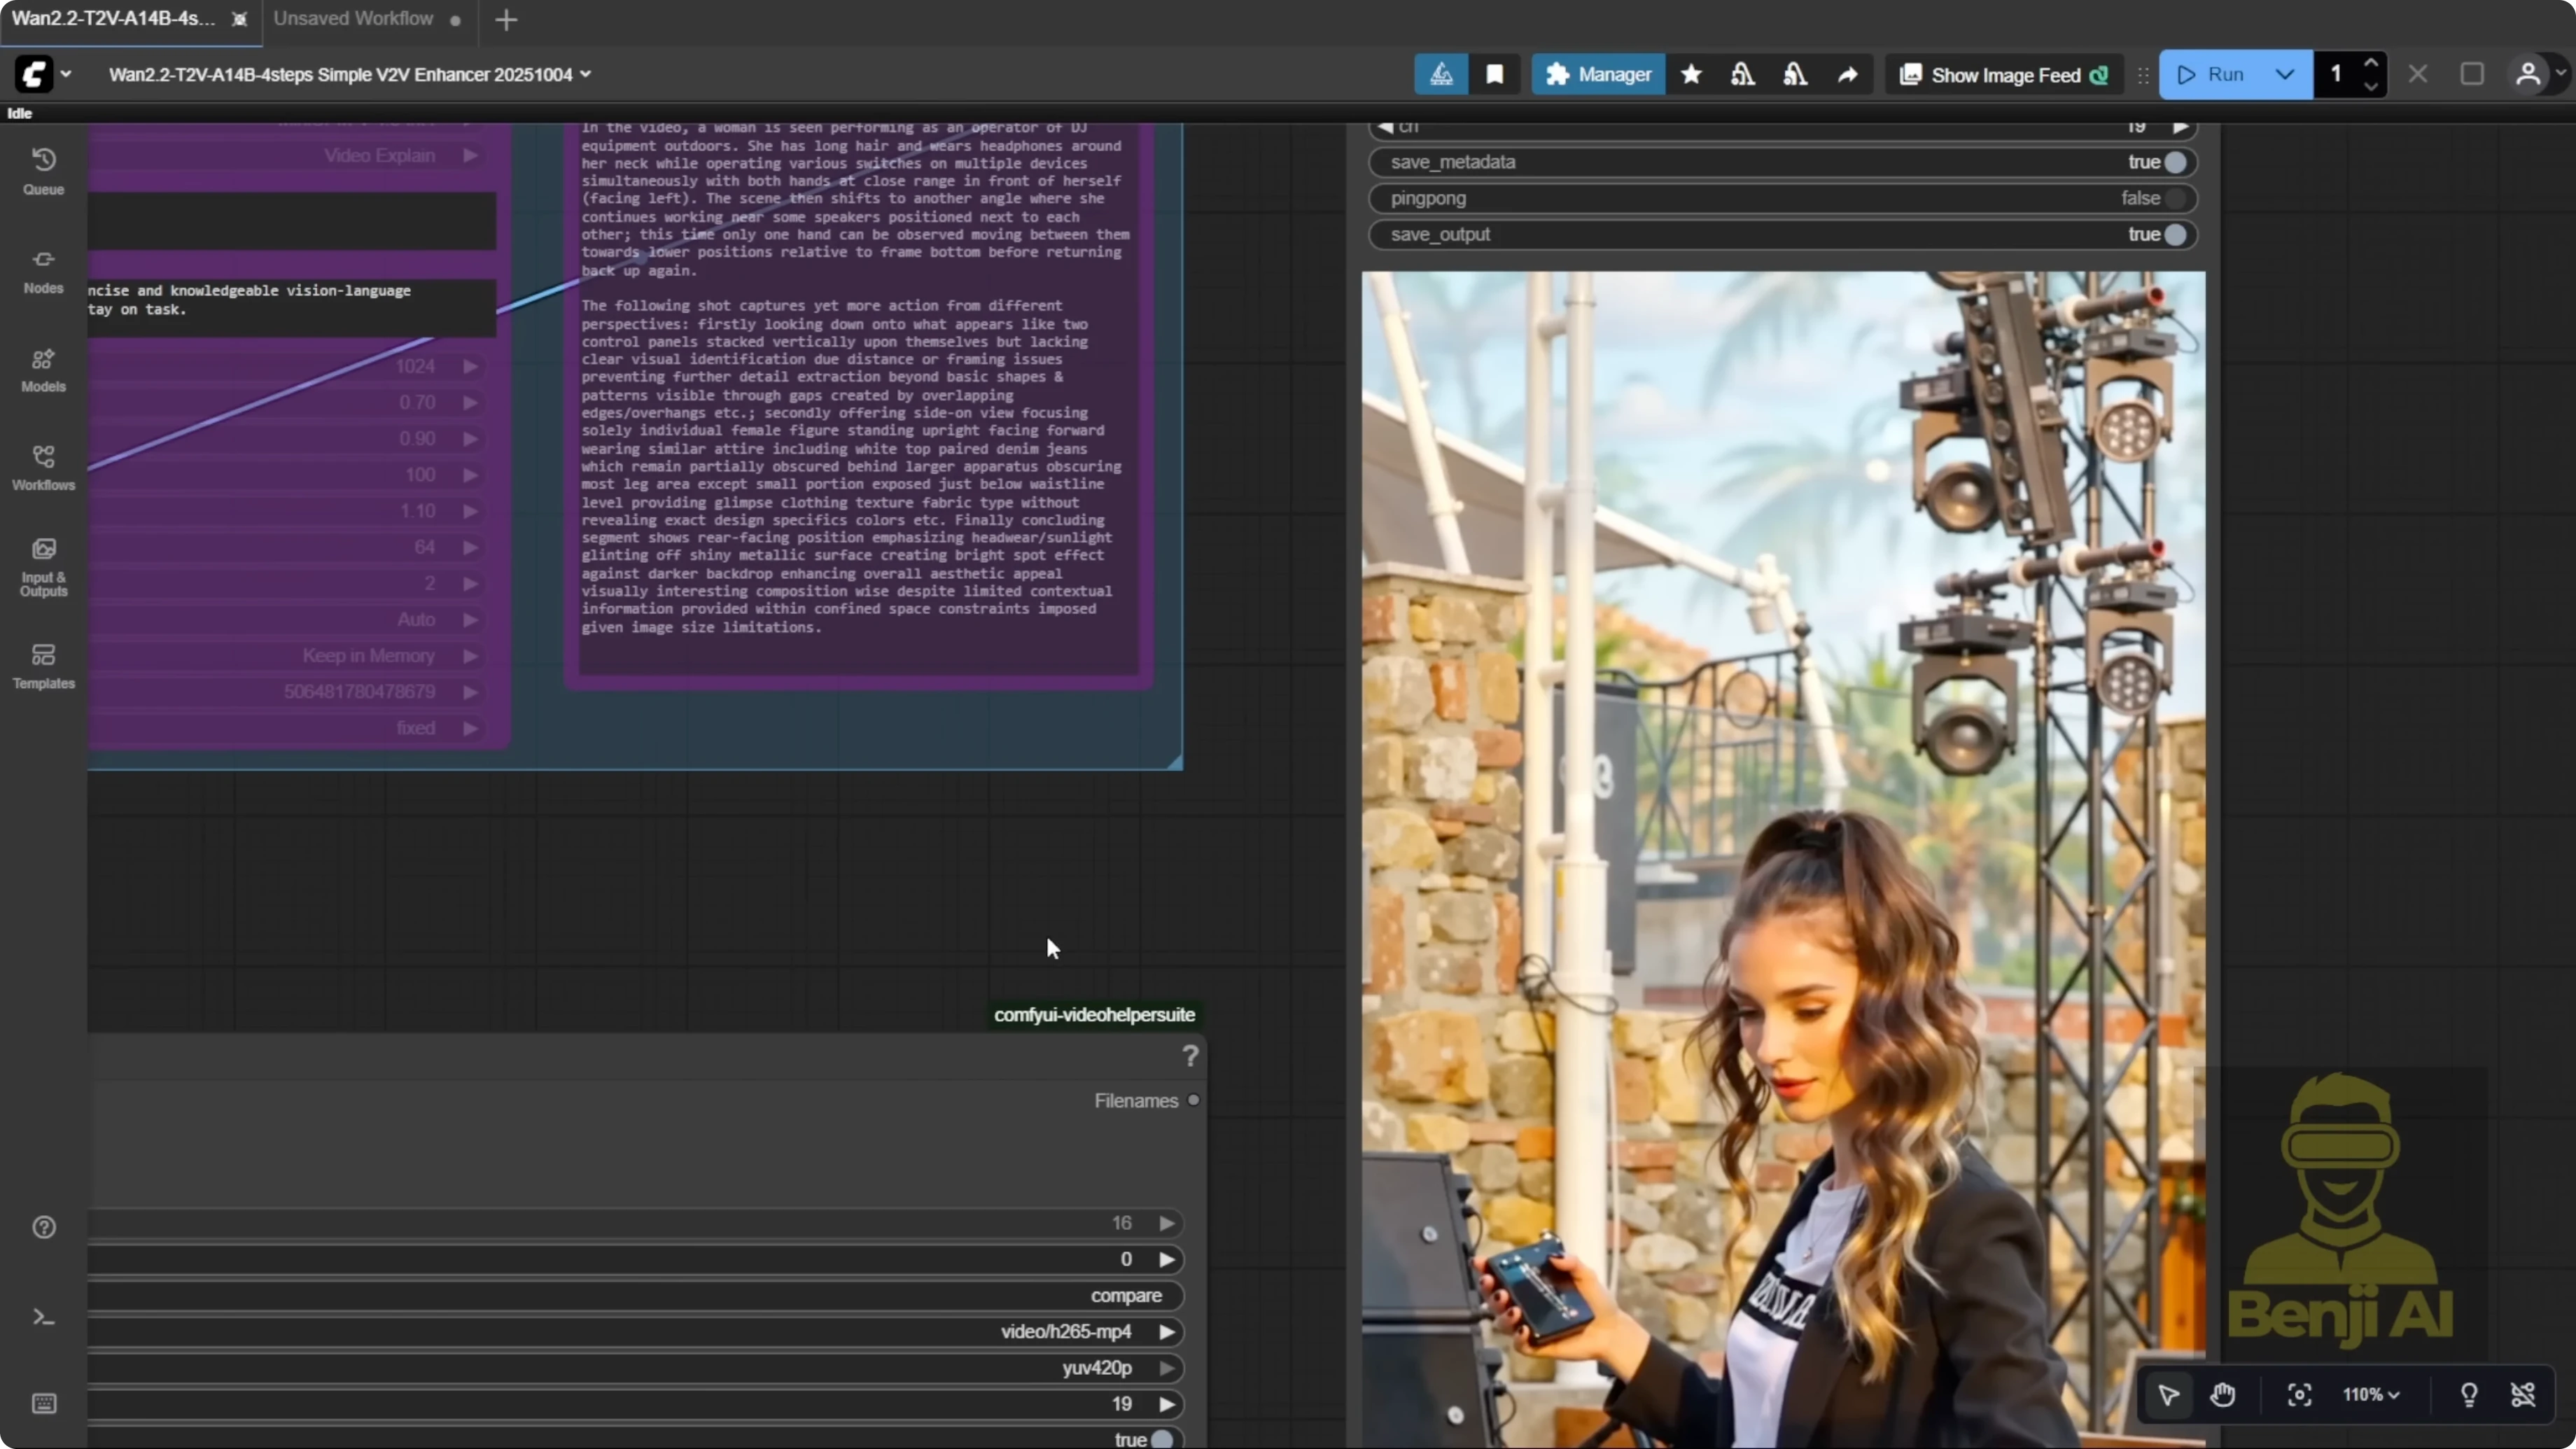Switch to the Unsaved Workflow tab
Viewport: 2576px width, 1449px height.
(x=353, y=18)
